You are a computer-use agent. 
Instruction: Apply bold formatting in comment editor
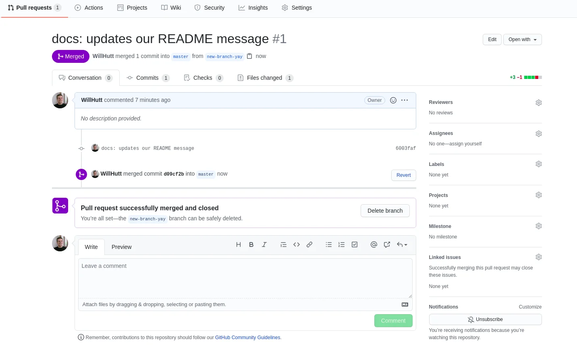pyautogui.click(x=251, y=244)
